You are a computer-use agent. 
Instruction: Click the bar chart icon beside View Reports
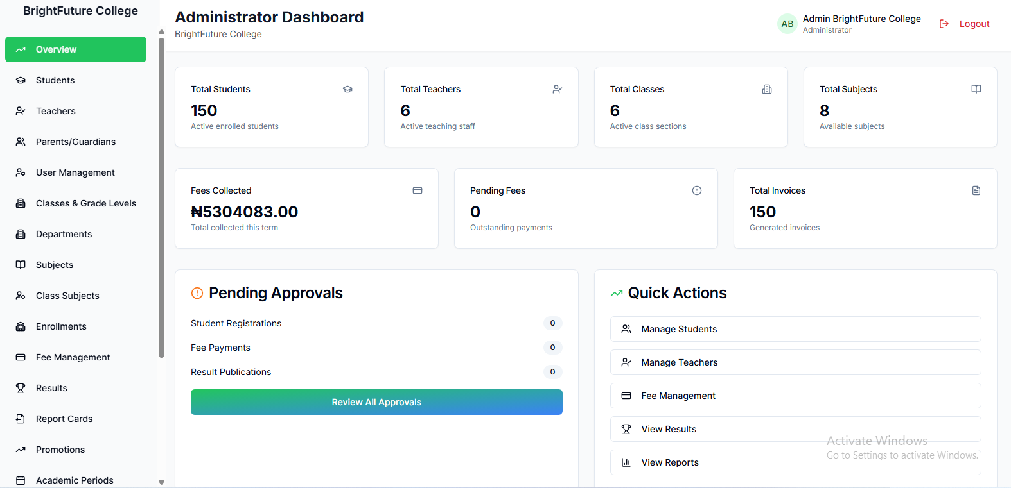626,462
